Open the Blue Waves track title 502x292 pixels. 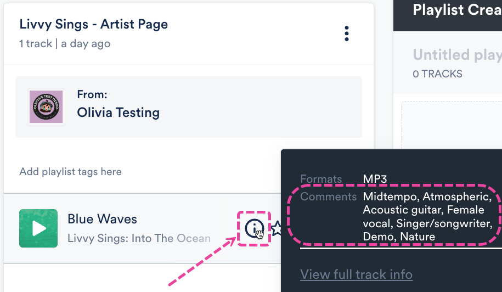pyautogui.click(x=102, y=219)
